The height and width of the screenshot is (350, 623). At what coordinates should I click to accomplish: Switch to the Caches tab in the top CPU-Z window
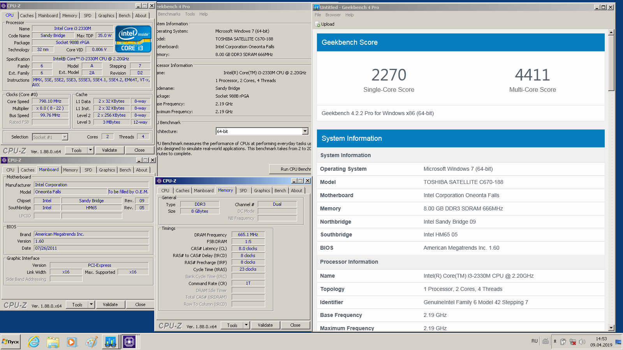coord(27,16)
